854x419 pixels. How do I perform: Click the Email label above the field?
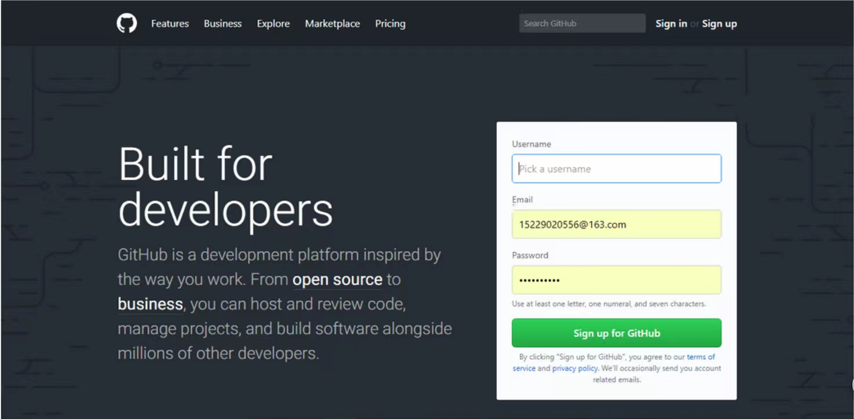522,200
